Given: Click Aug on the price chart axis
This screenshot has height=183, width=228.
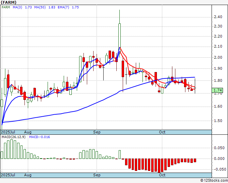Looking at the screenshot, I should pyautogui.click(x=28, y=132).
